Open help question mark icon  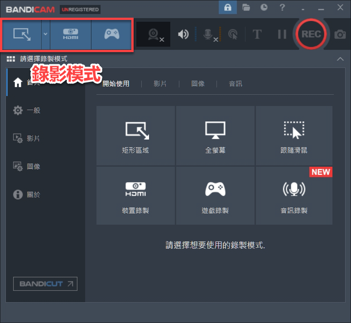(282, 7)
